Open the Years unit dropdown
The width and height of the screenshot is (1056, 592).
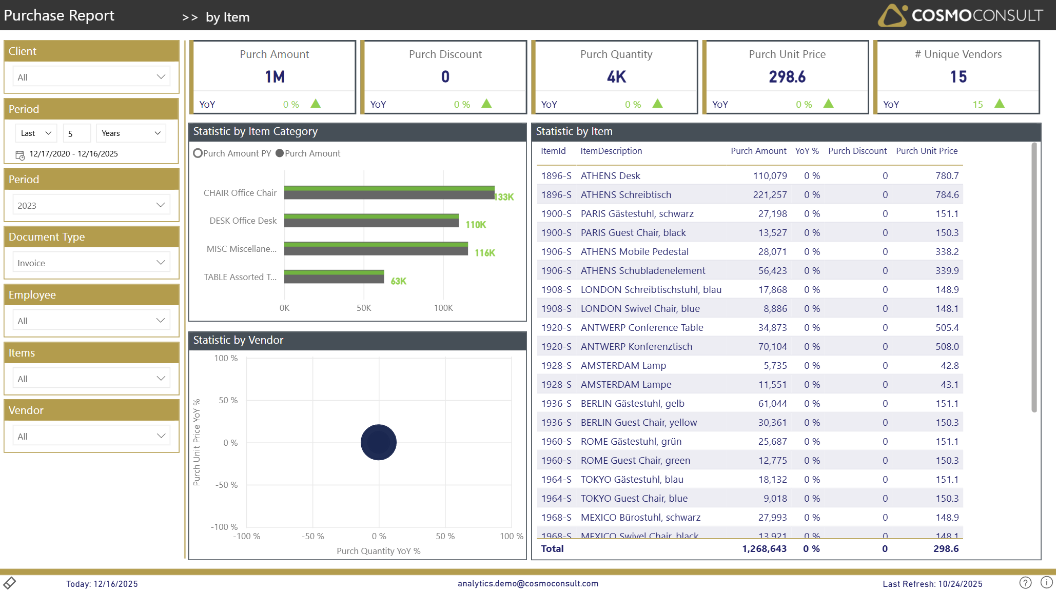click(131, 133)
